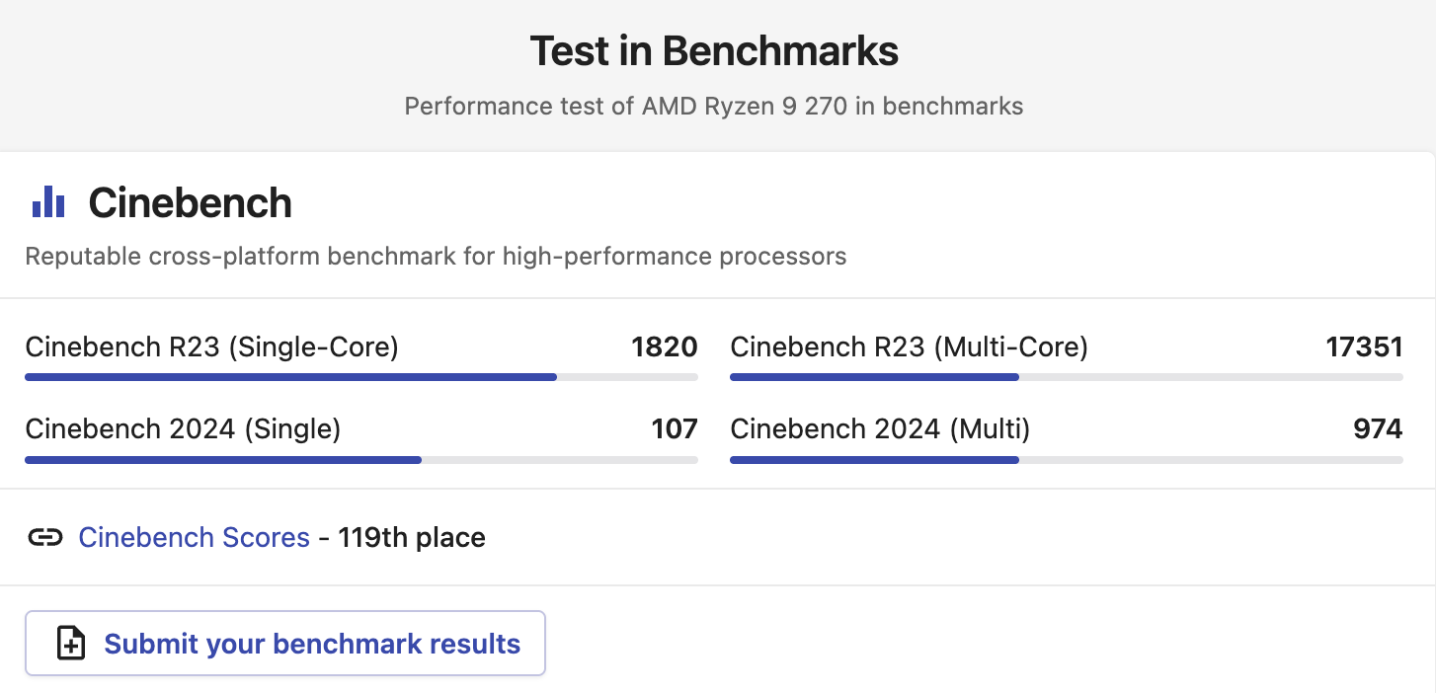Screen dimensions: 1436x693
Task: Select the Cinebench 2024 (Multi) label
Action: click(x=880, y=429)
